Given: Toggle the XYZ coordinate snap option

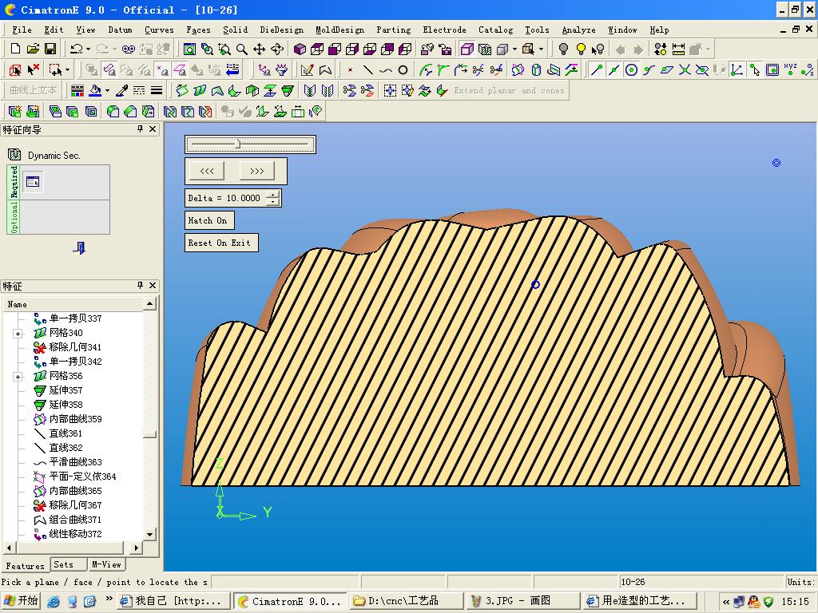Looking at the screenshot, I should tap(790, 69).
